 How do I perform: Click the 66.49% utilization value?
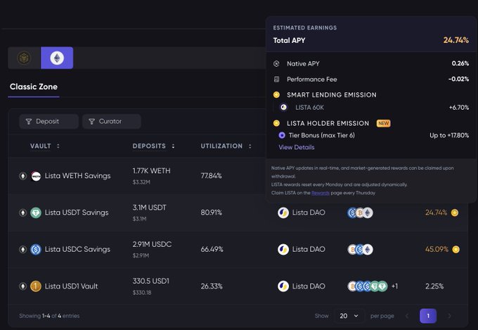(212, 249)
